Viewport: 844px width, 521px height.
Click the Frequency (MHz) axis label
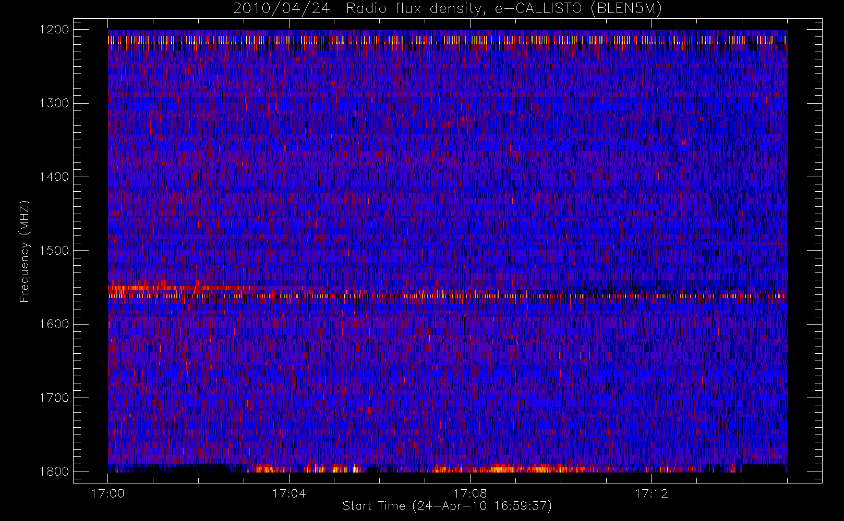pyautogui.click(x=24, y=251)
